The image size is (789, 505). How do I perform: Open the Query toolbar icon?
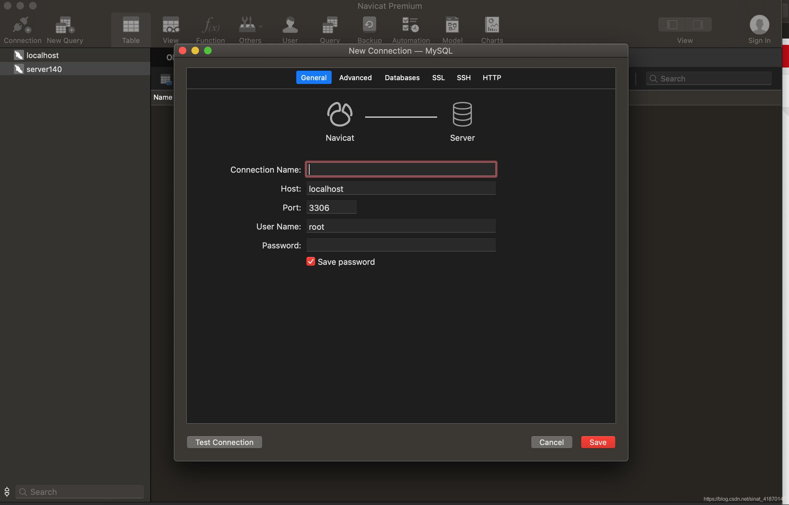click(330, 26)
